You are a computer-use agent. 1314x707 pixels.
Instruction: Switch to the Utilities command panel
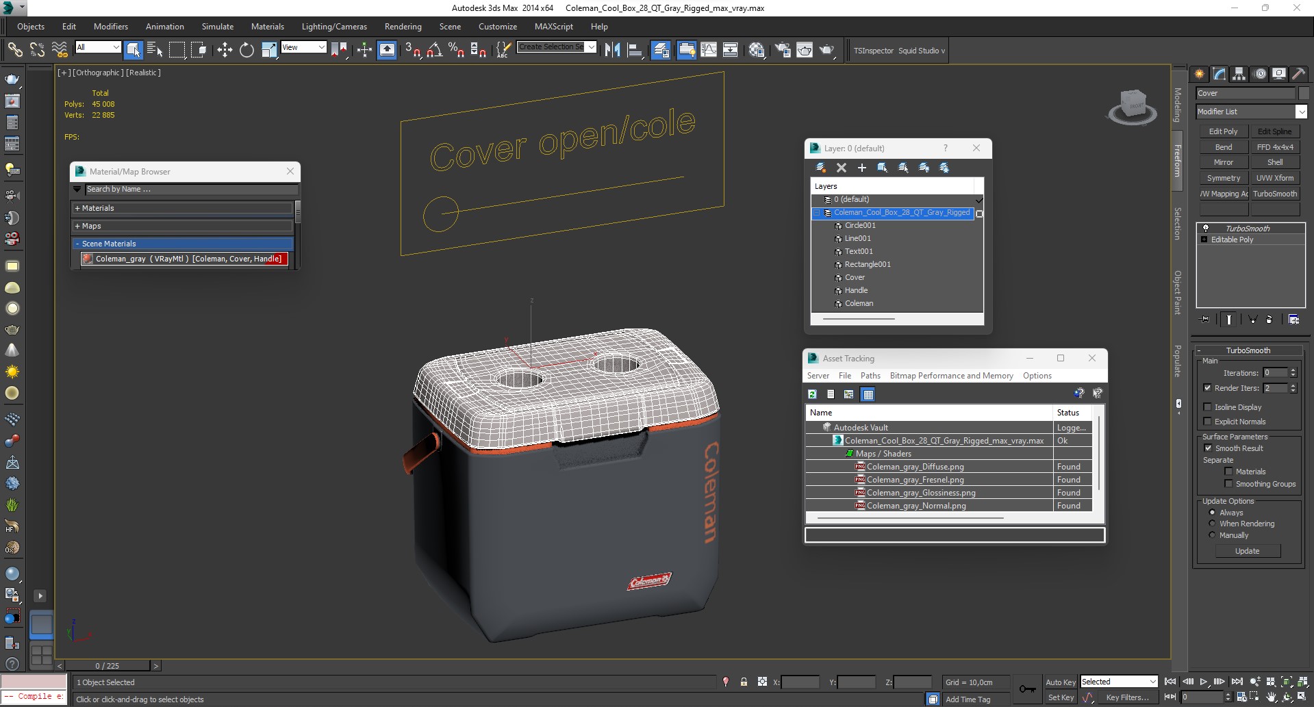tap(1298, 74)
